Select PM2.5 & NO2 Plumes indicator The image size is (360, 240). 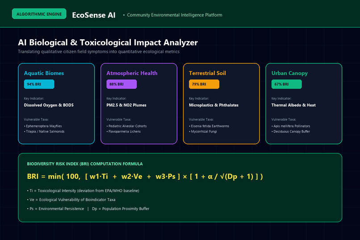(126, 105)
